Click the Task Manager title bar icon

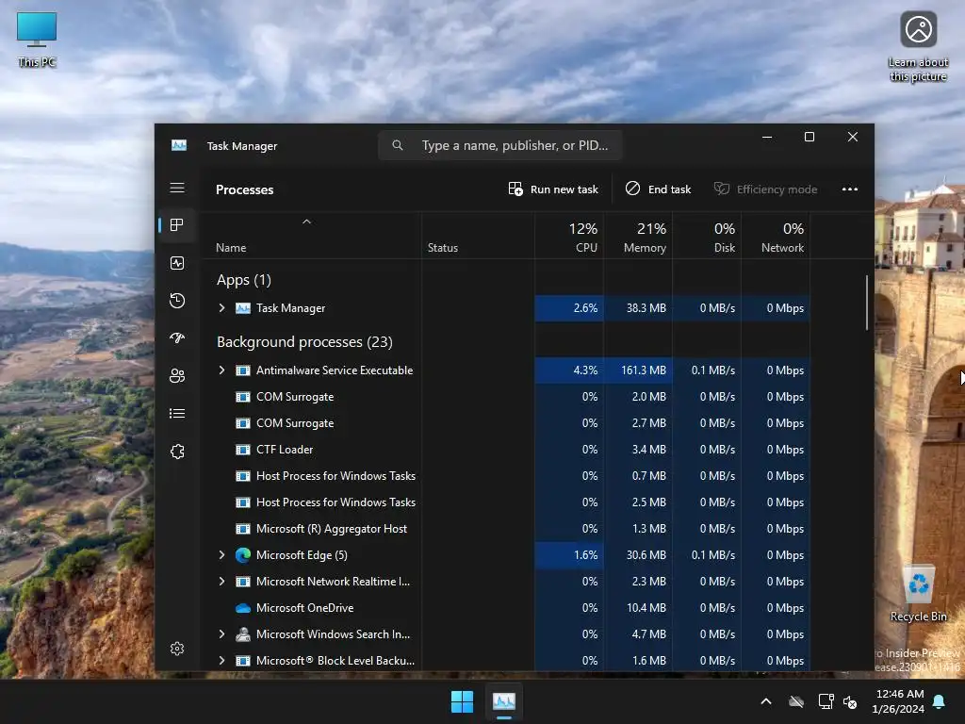[179, 145]
